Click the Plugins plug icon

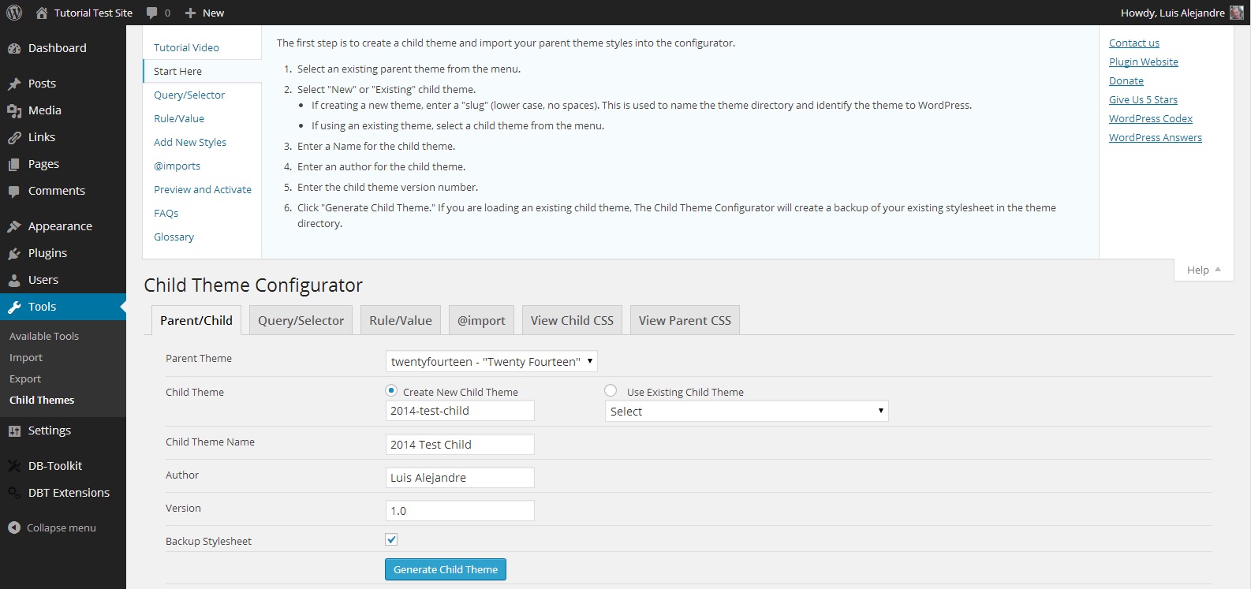pyautogui.click(x=14, y=253)
